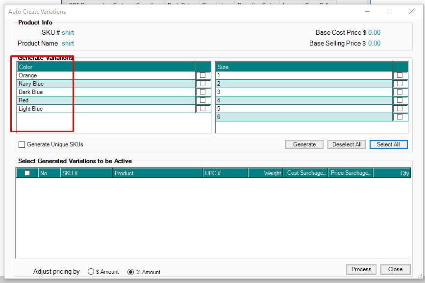Click the Product column header
The width and height of the screenshot is (425, 283).
tap(158, 173)
